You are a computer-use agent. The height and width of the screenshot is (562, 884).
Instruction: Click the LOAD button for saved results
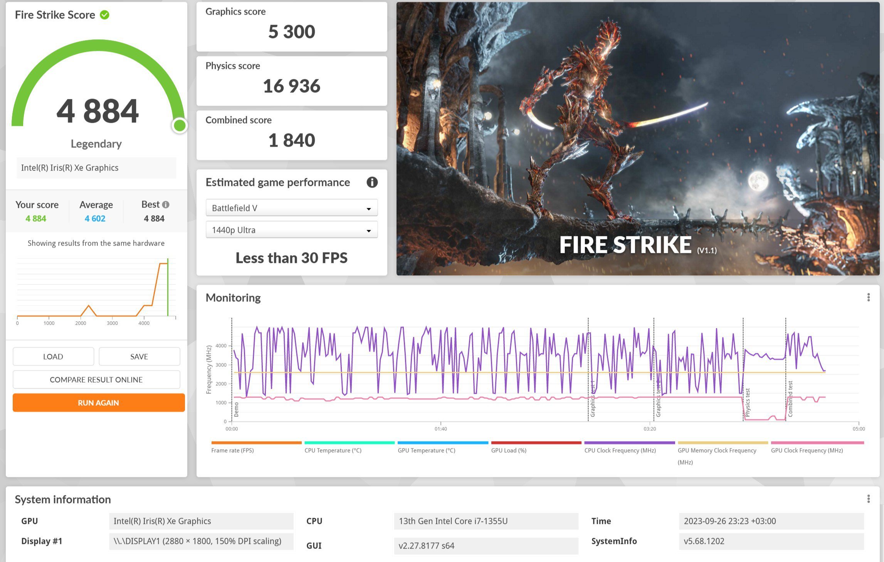pos(53,357)
